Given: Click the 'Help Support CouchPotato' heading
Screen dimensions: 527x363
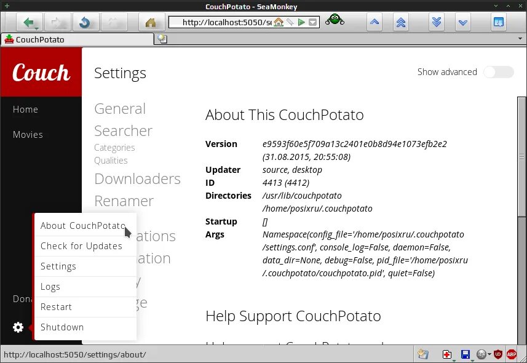Looking at the screenshot, I should pos(293,316).
